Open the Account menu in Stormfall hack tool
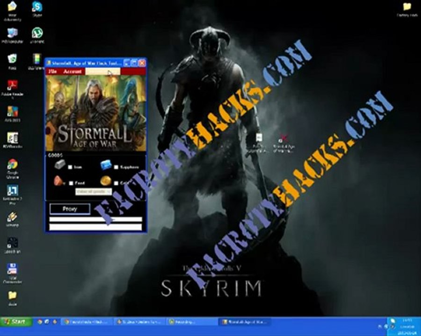Viewport: 421px width, 336px height. 73,71
